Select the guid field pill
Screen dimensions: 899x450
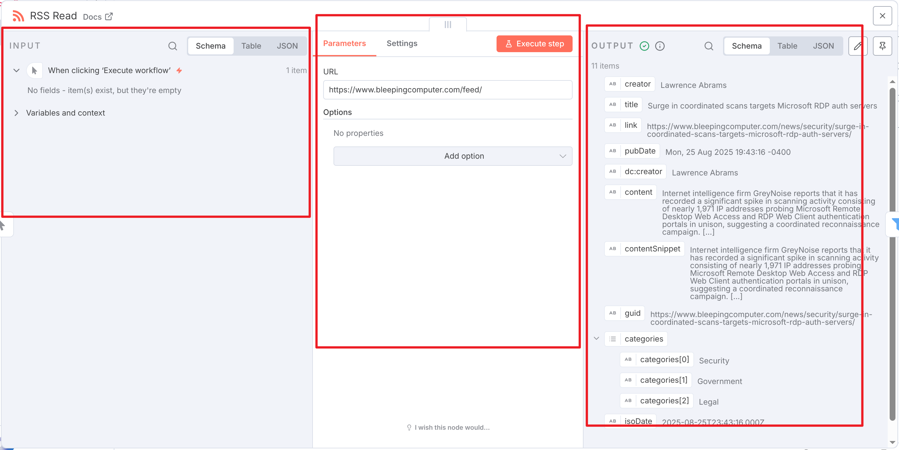coord(625,313)
